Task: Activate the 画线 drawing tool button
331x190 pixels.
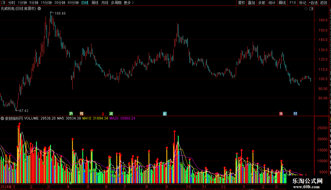Action: [282, 3]
